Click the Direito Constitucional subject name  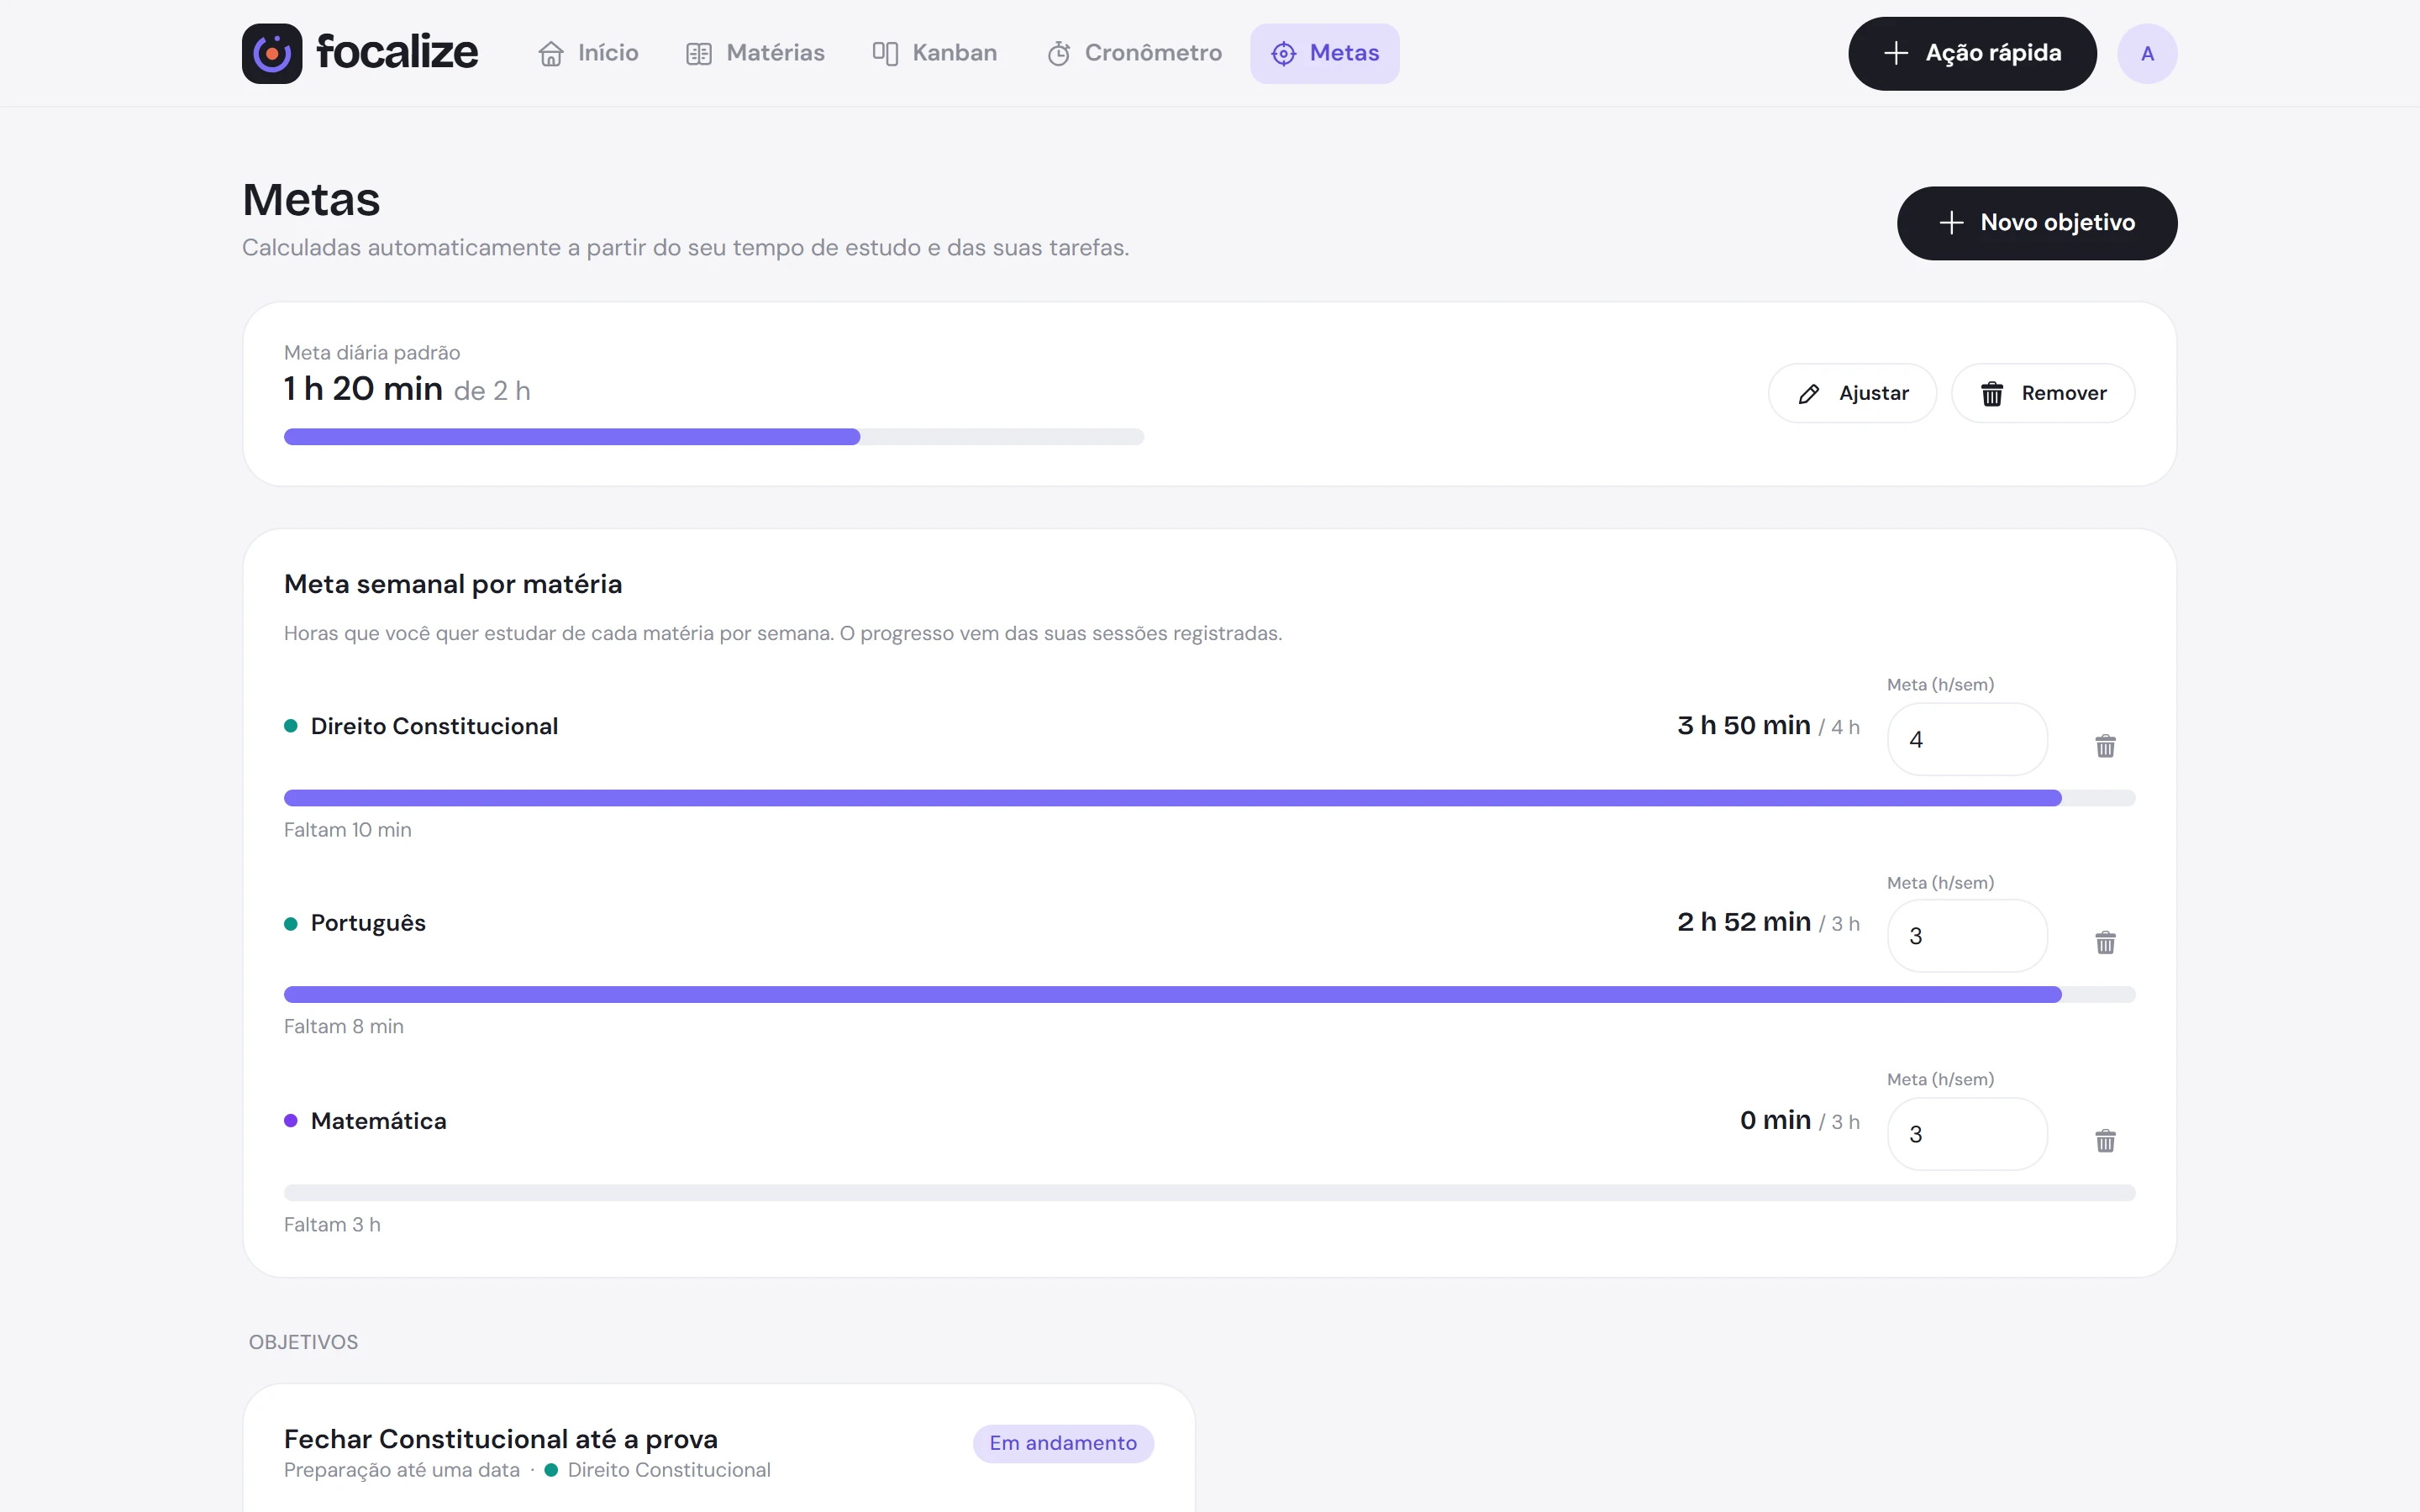point(434,726)
